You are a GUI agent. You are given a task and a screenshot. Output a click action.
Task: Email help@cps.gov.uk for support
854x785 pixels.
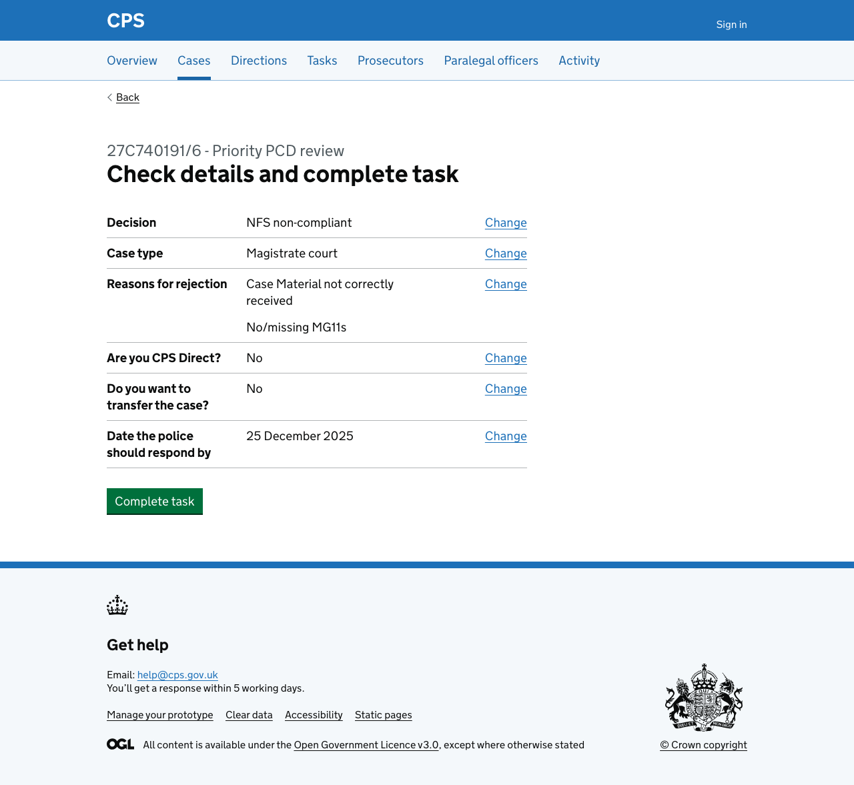click(177, 674)
